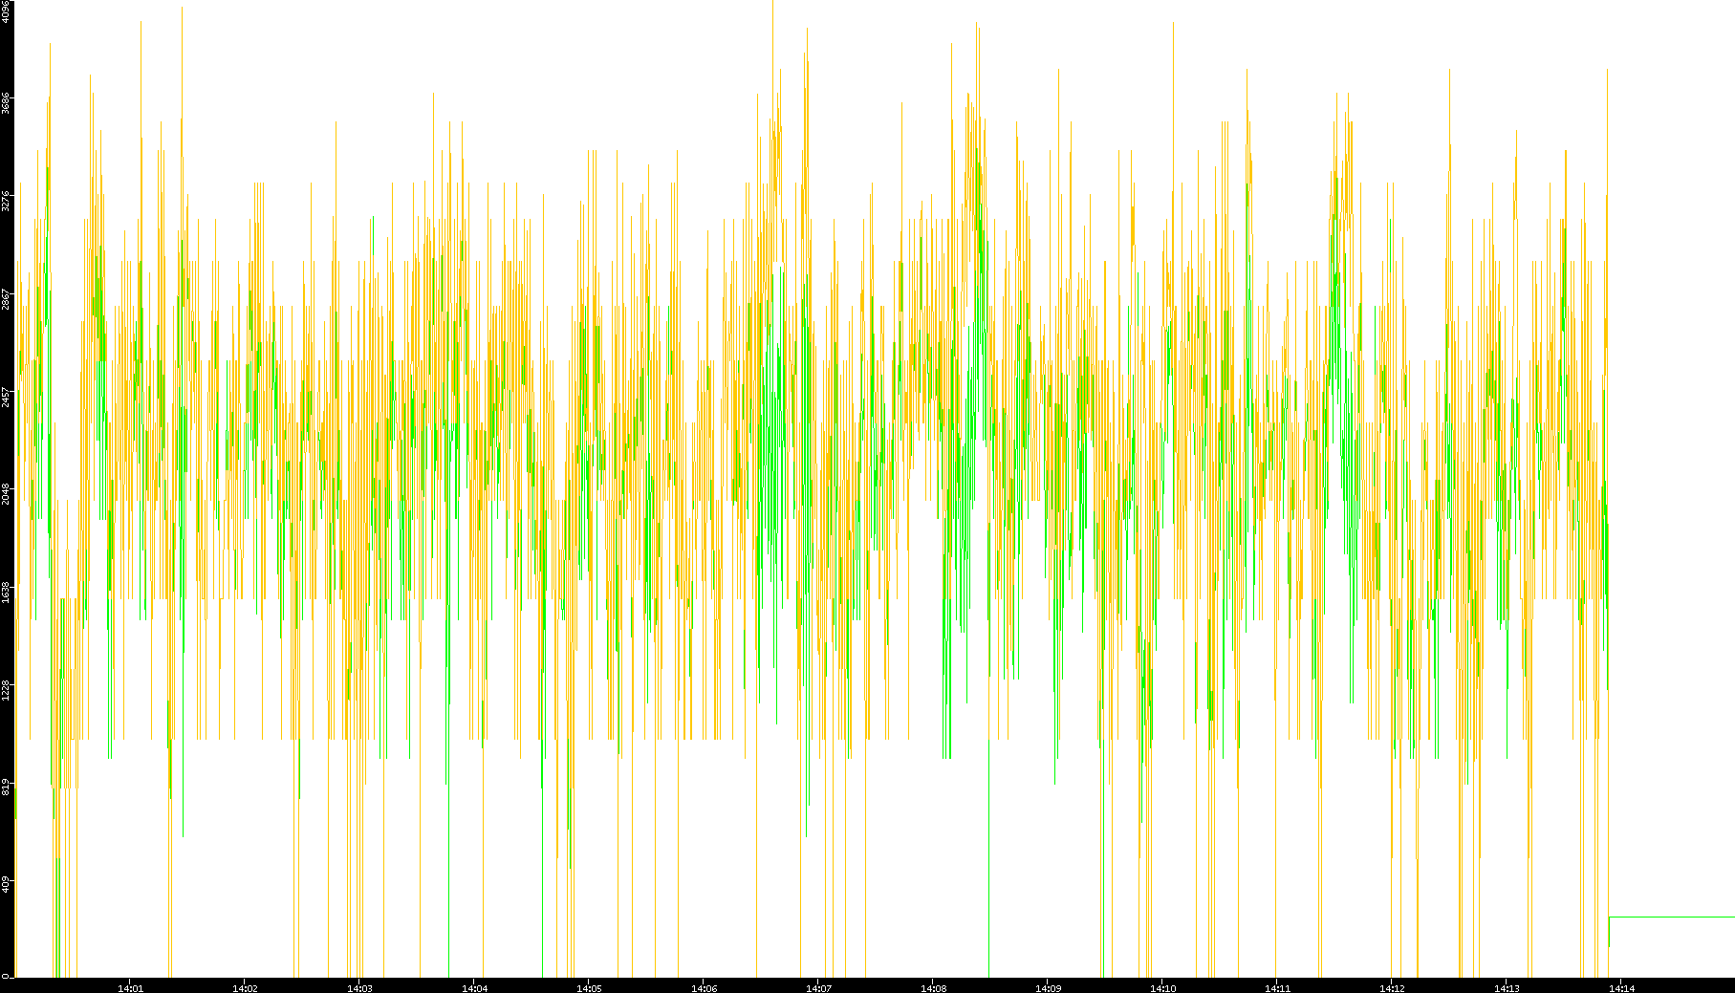Click the 14:09 time axis label
This screenshot has width=1735, height=993.
coord(1049,988)
